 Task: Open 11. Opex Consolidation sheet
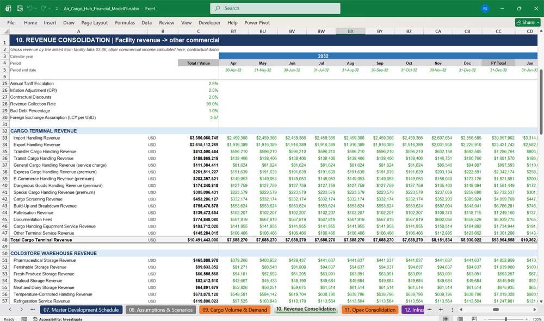370,310
